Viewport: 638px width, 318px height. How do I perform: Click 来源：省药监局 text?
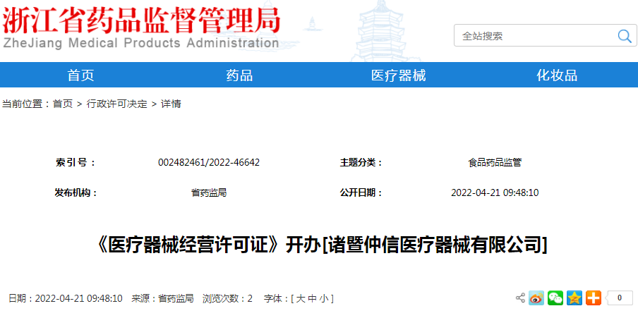pyautogui.click(x=162, y=299)
